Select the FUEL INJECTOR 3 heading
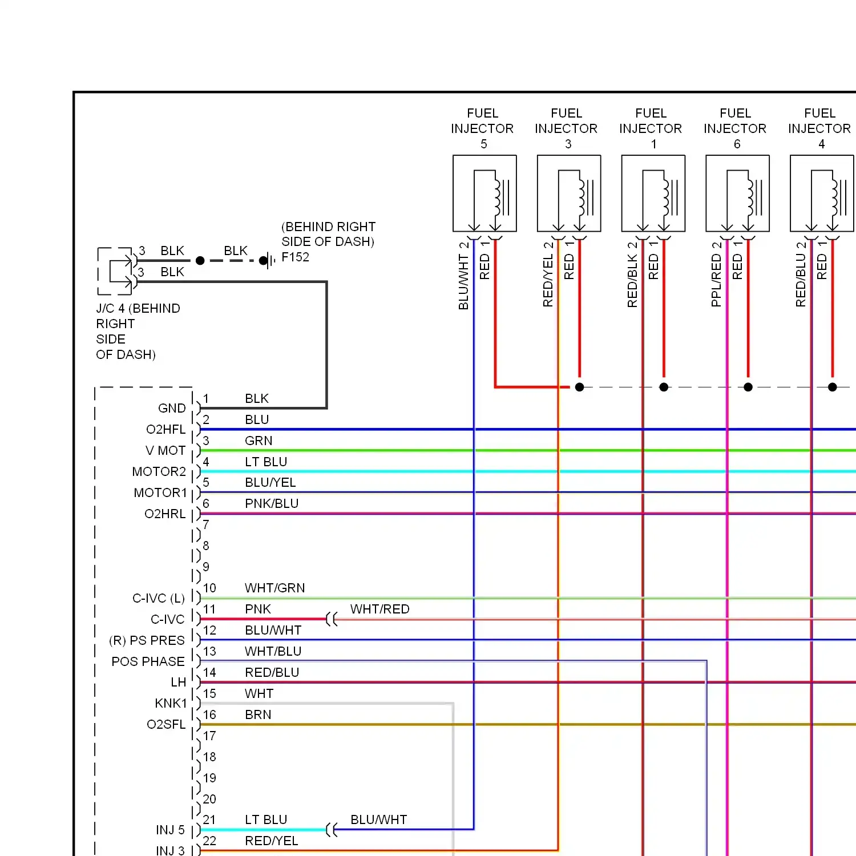The width and height of the screenshot is (856, 856). [567, 128]
